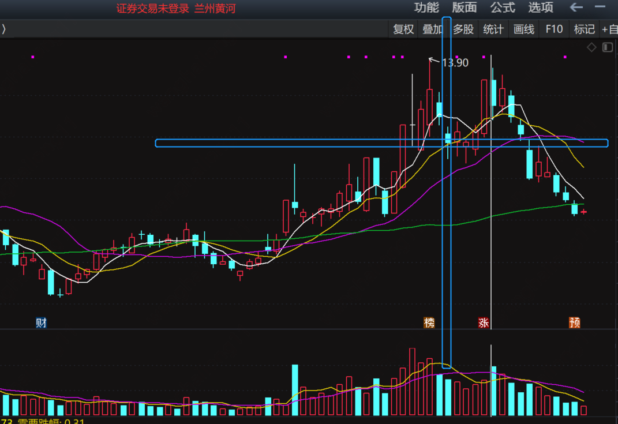Click the 预 forecast marker icon
Viewport: 618px width, 424px height.
[x=575, y=322]
